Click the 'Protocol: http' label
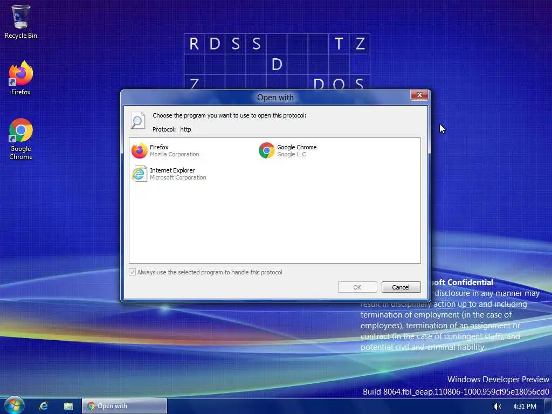The width and height of the screenshot is (552, 414). coord(172,129)
